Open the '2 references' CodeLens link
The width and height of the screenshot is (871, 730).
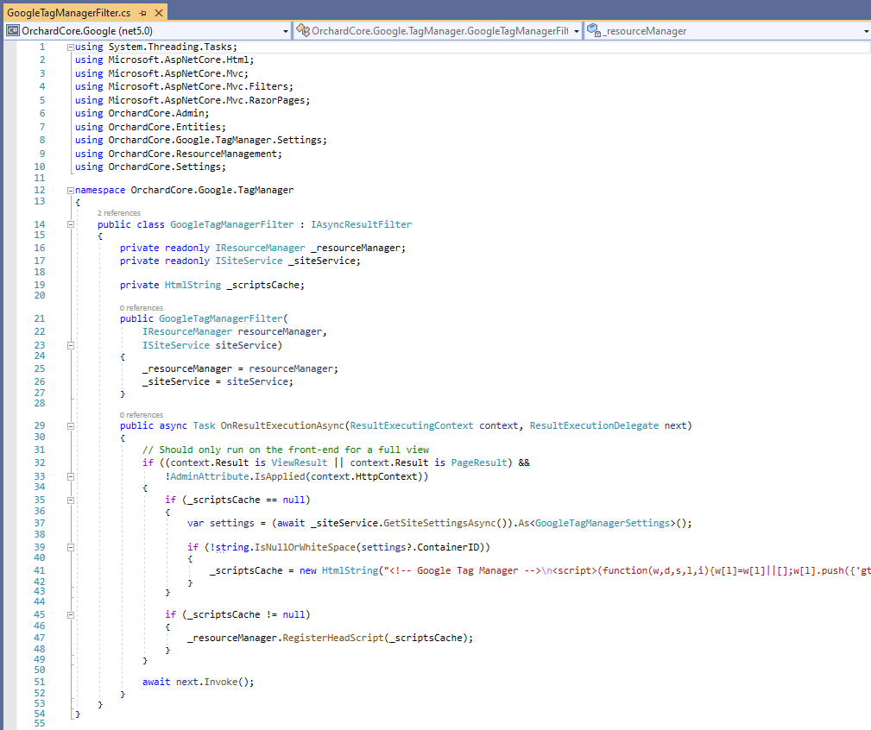[x=119, y=213]
